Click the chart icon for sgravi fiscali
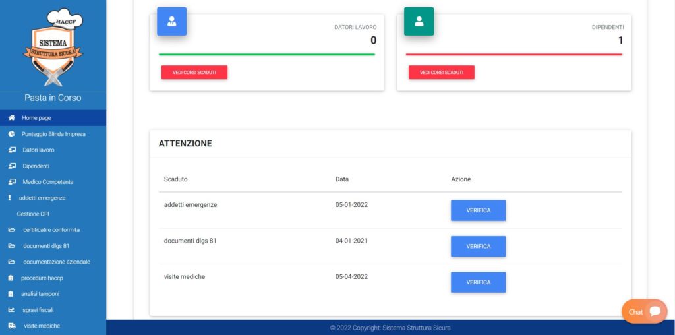Viewport: 675px width, 335px height. 12,310
